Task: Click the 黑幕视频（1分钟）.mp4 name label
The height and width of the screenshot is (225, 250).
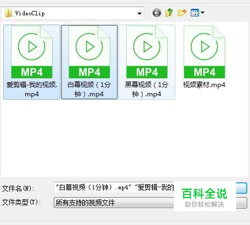Action: click(146, 89)
